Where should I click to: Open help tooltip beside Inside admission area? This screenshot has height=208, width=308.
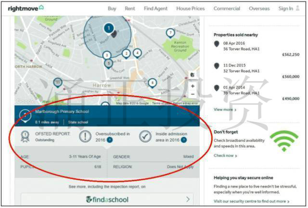(184, 140)
